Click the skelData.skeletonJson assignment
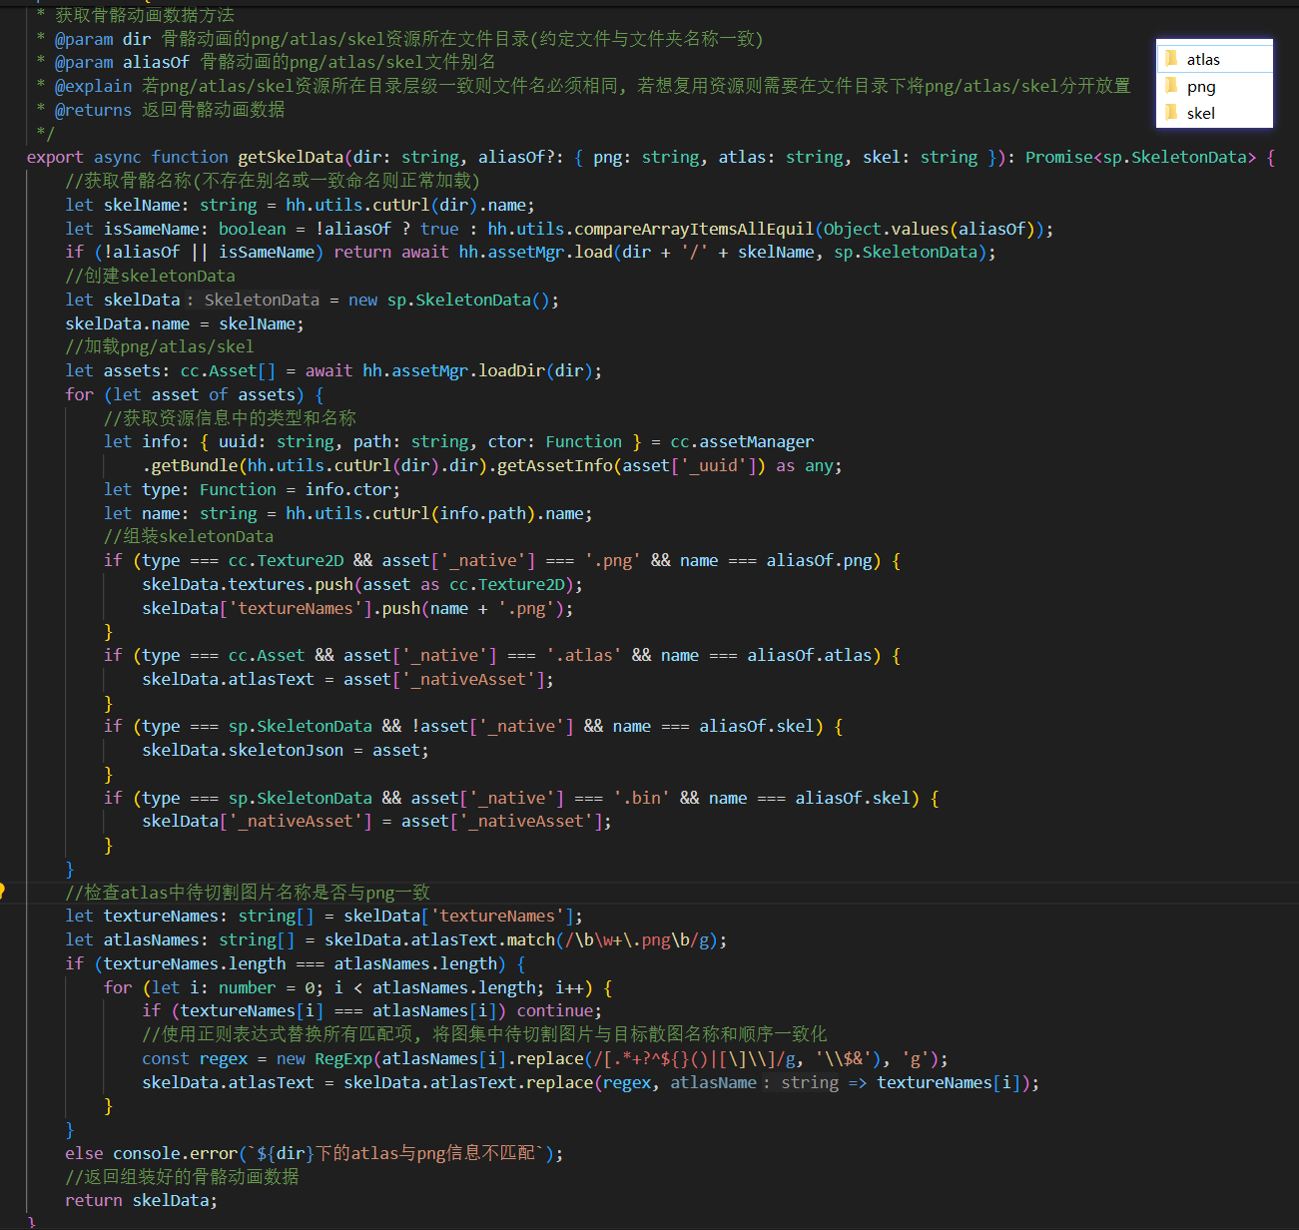The image size is (1299, 1230). 286,750
